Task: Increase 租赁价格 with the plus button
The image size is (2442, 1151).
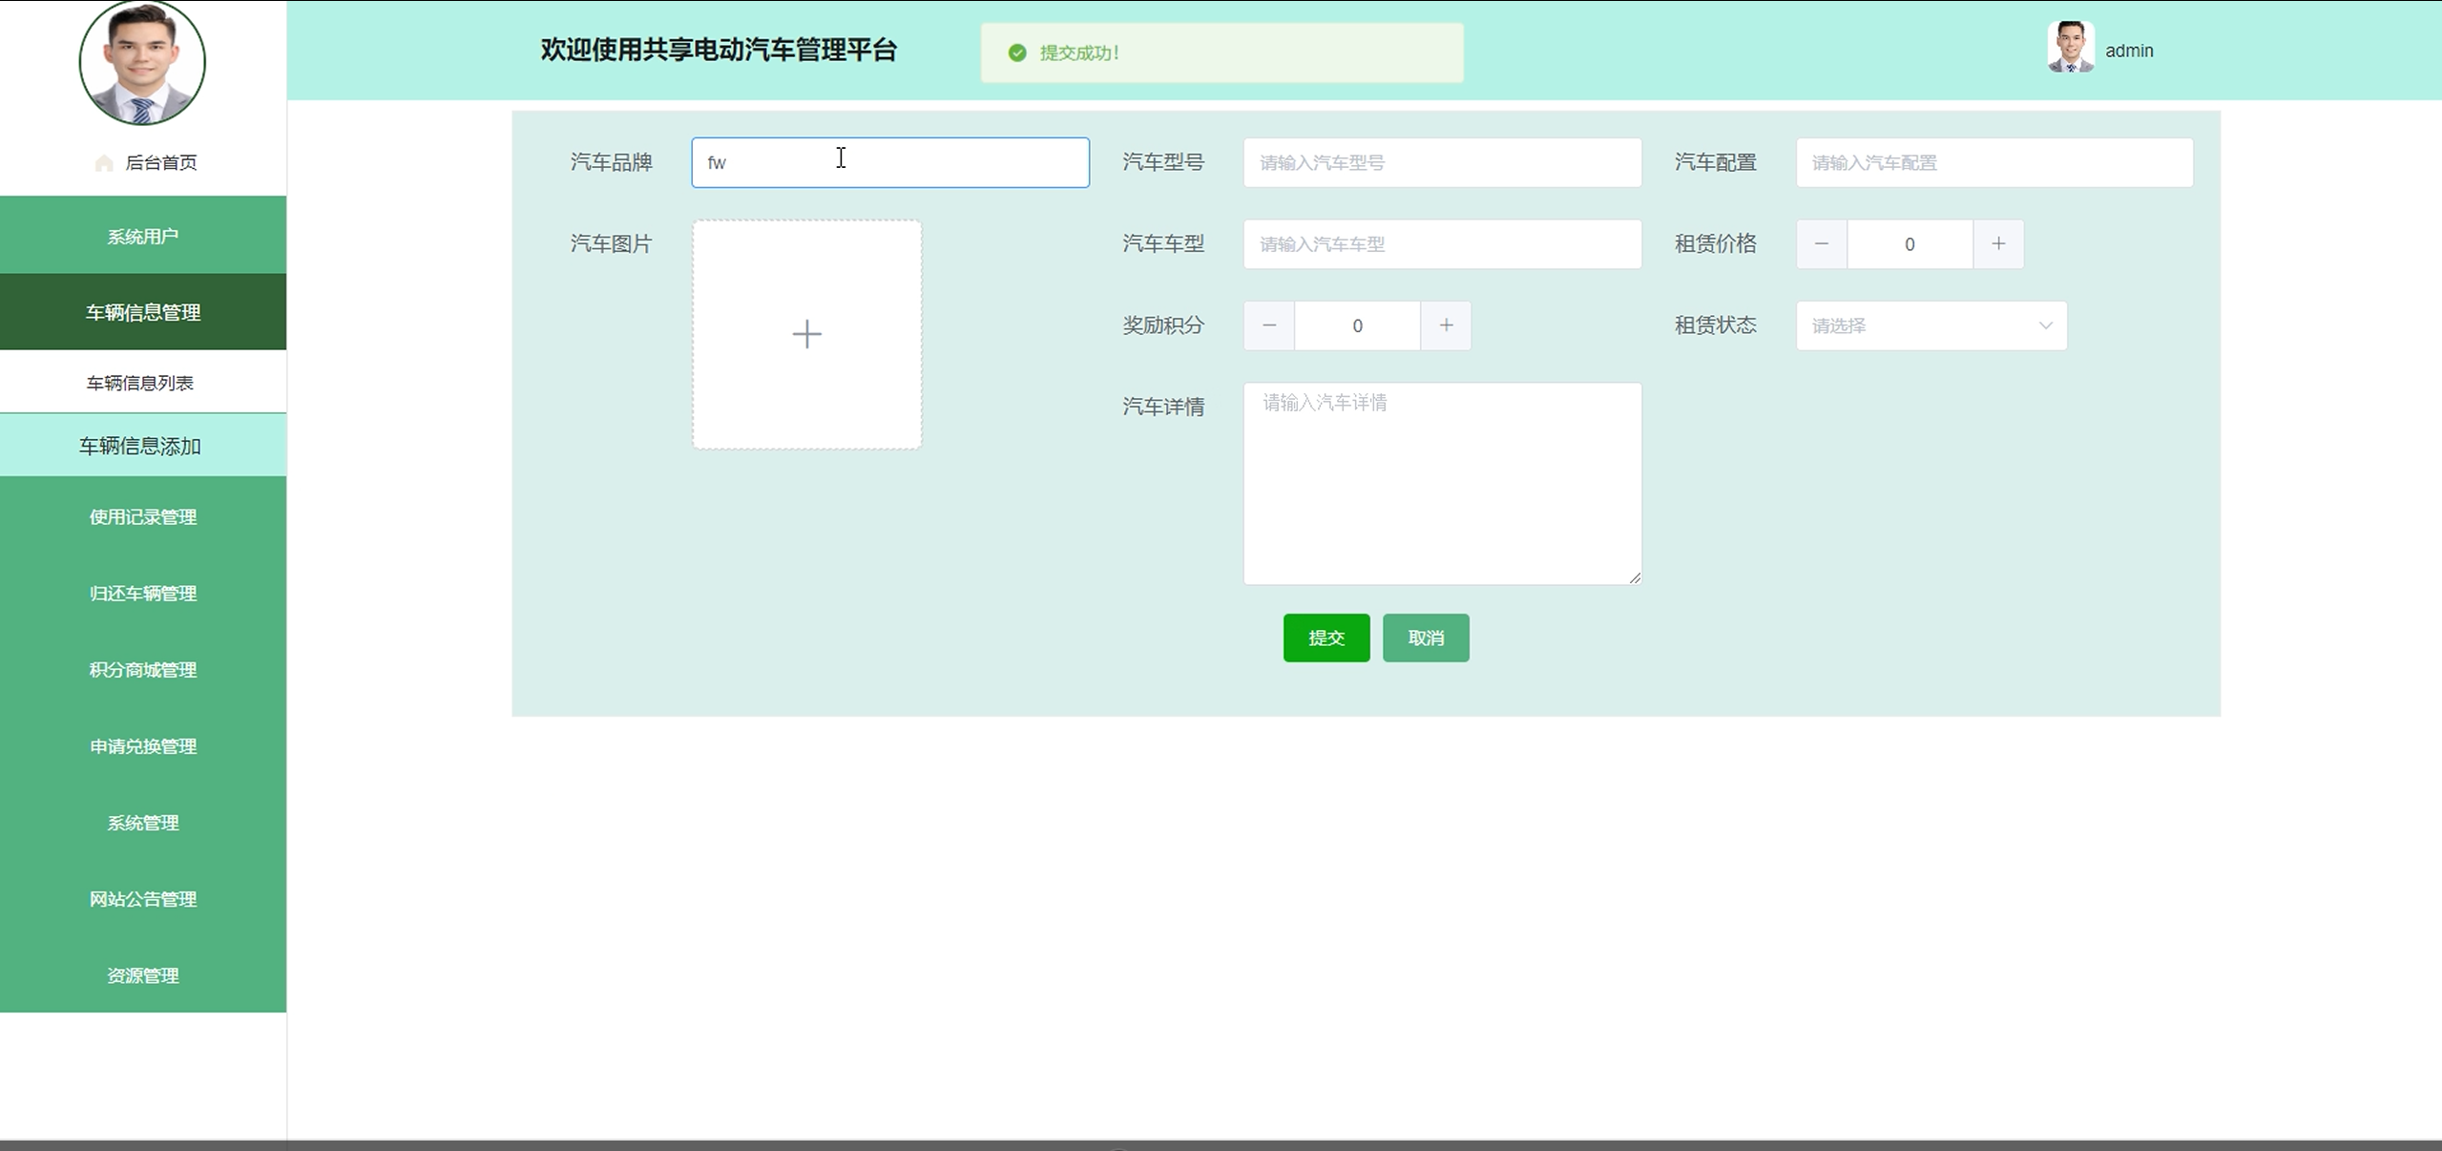Action: tap(1997, 244)
